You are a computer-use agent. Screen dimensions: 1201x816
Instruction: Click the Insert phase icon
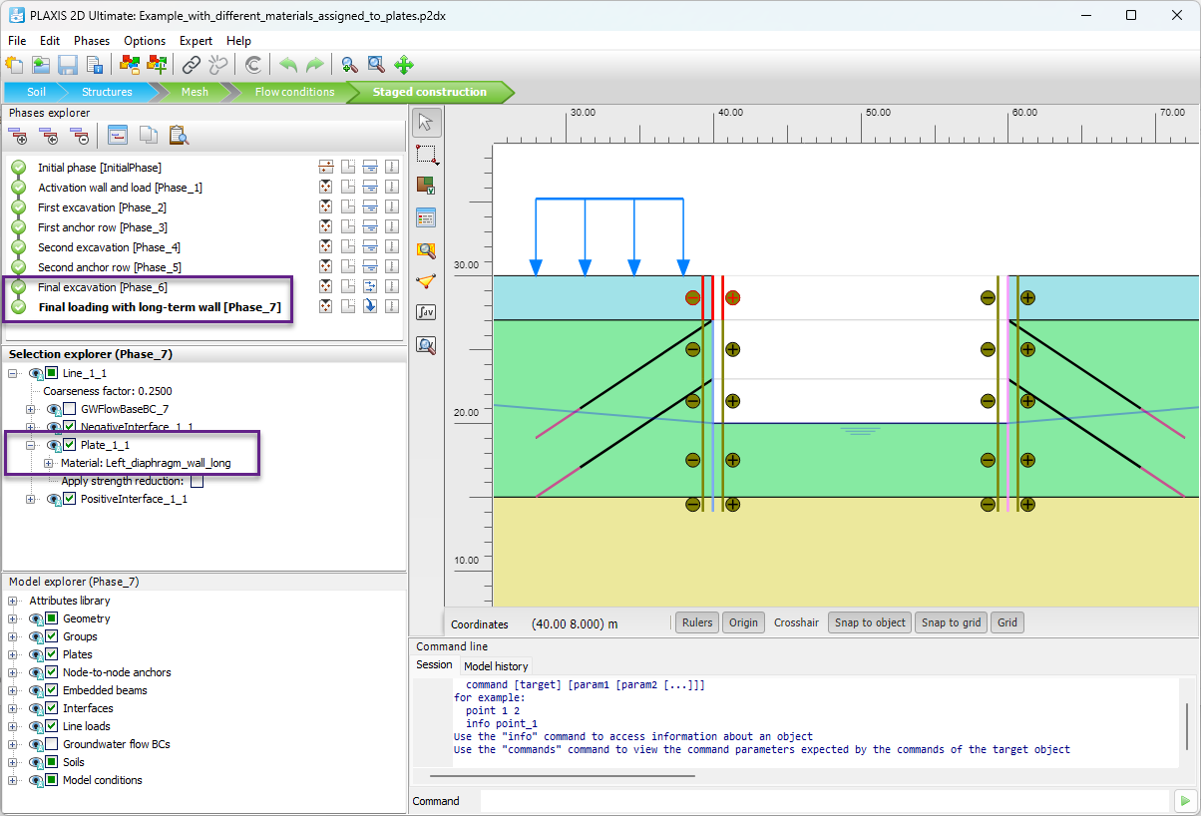pos(48,135)
